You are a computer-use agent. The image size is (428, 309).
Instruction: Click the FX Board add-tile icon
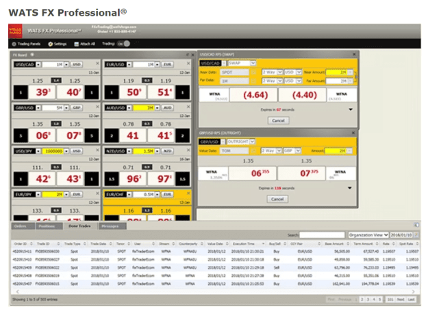click(32, 55)
